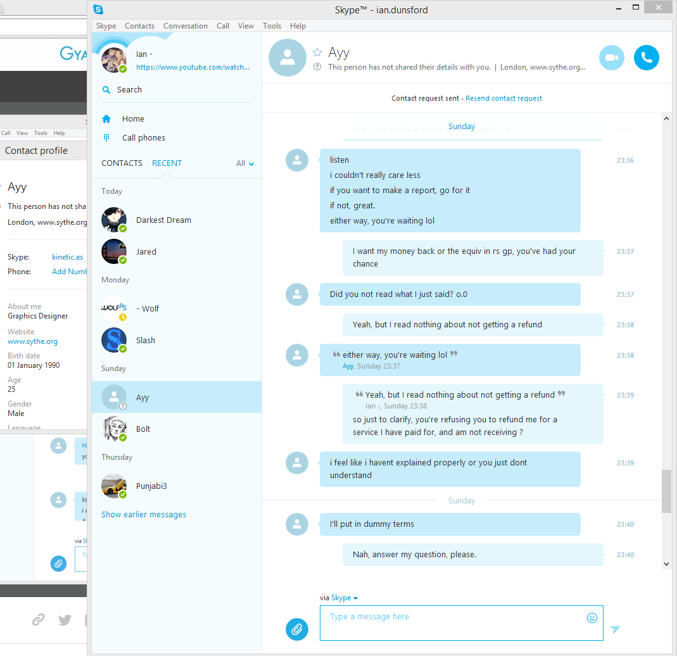
Task: Open Slash in the recent list
Action: 177,340
